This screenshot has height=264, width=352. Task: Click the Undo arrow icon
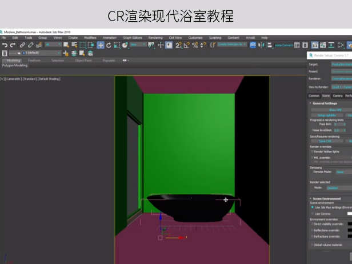tap(5, 45)
